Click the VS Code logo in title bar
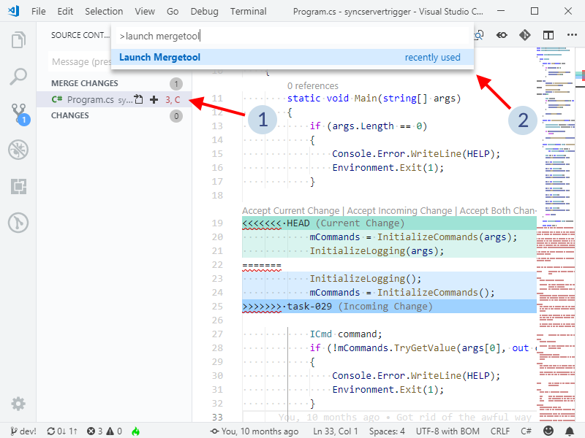 [13, 11]
